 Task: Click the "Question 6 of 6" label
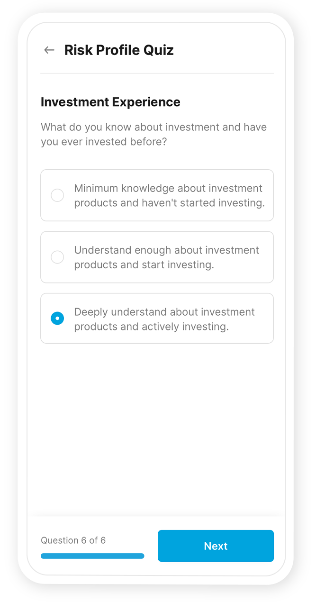coord(73,540)
